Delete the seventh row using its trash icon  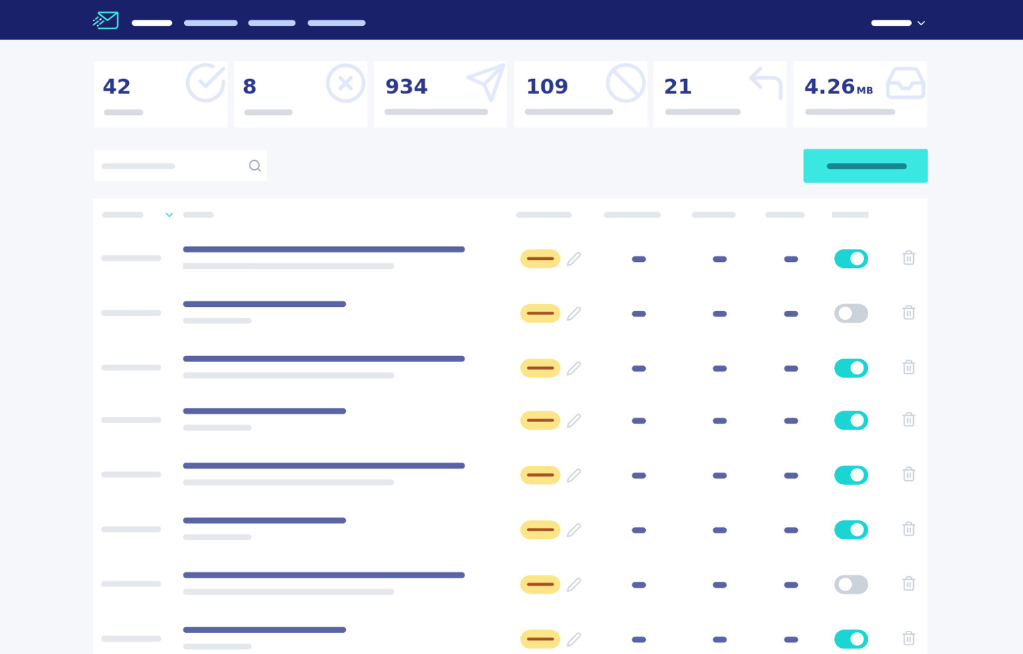click(909, 583)
